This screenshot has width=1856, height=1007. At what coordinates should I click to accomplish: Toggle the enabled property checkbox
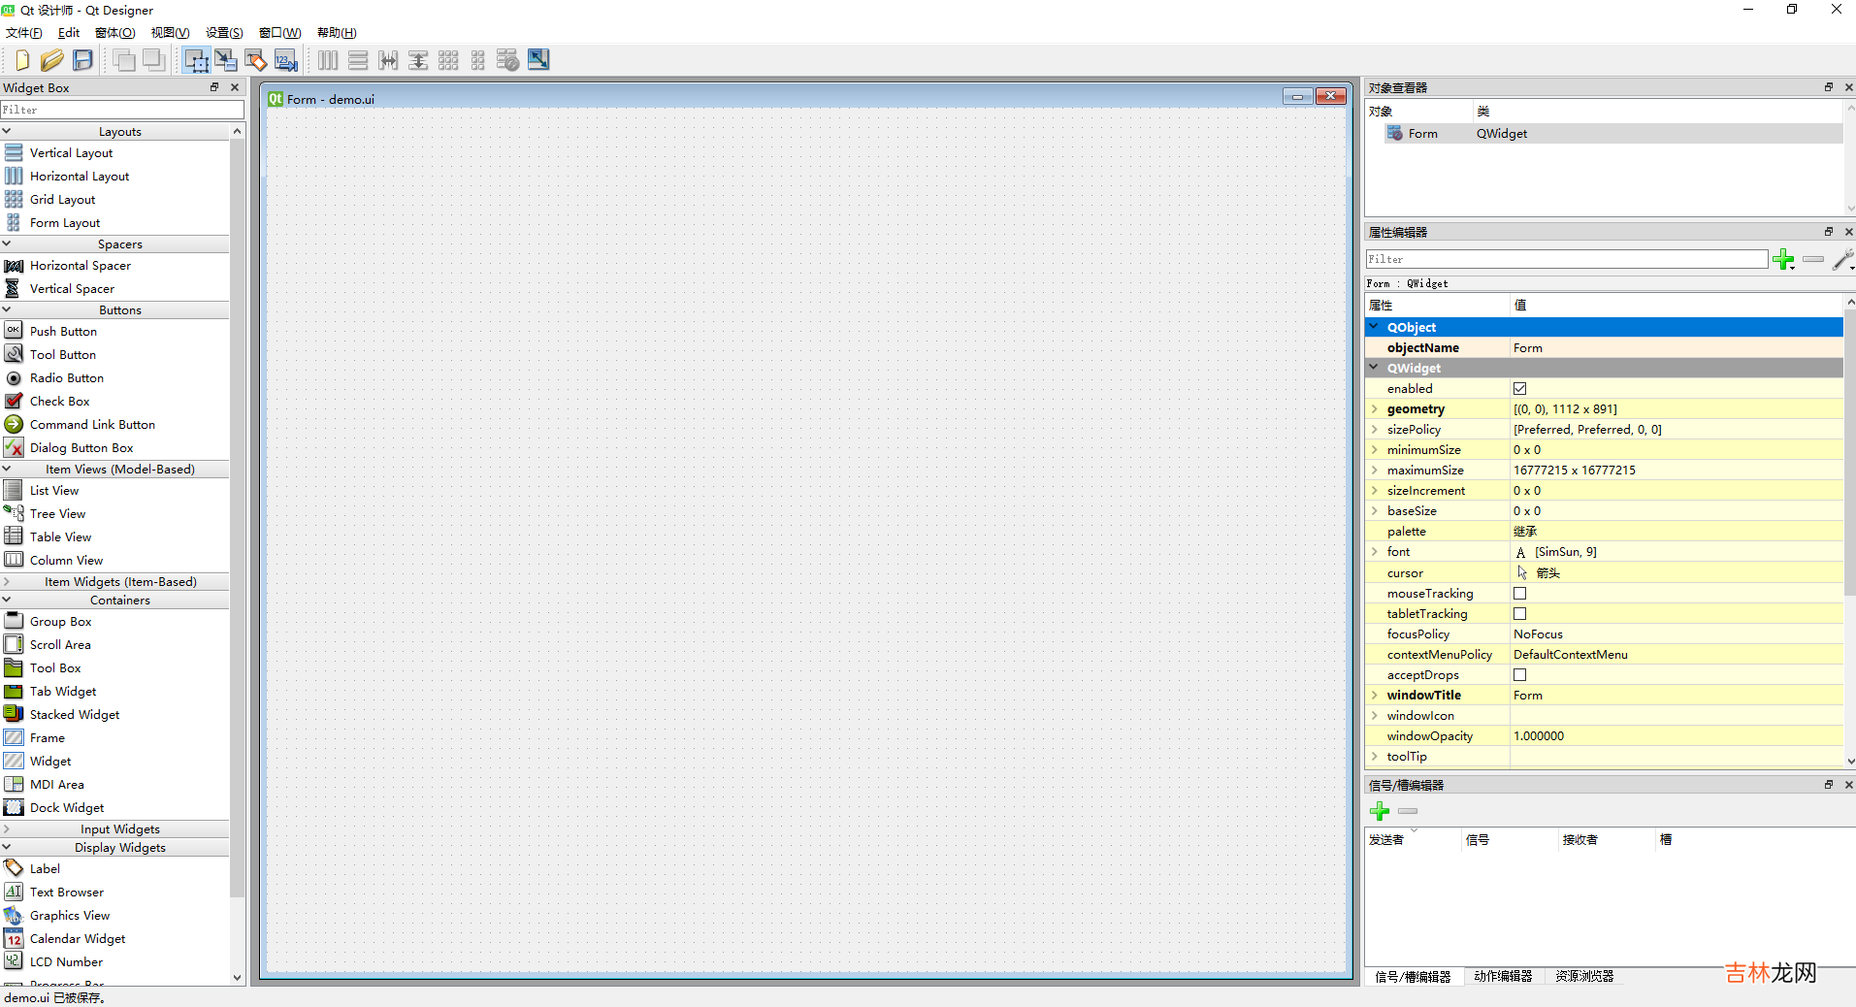[x=1519, y=389]
